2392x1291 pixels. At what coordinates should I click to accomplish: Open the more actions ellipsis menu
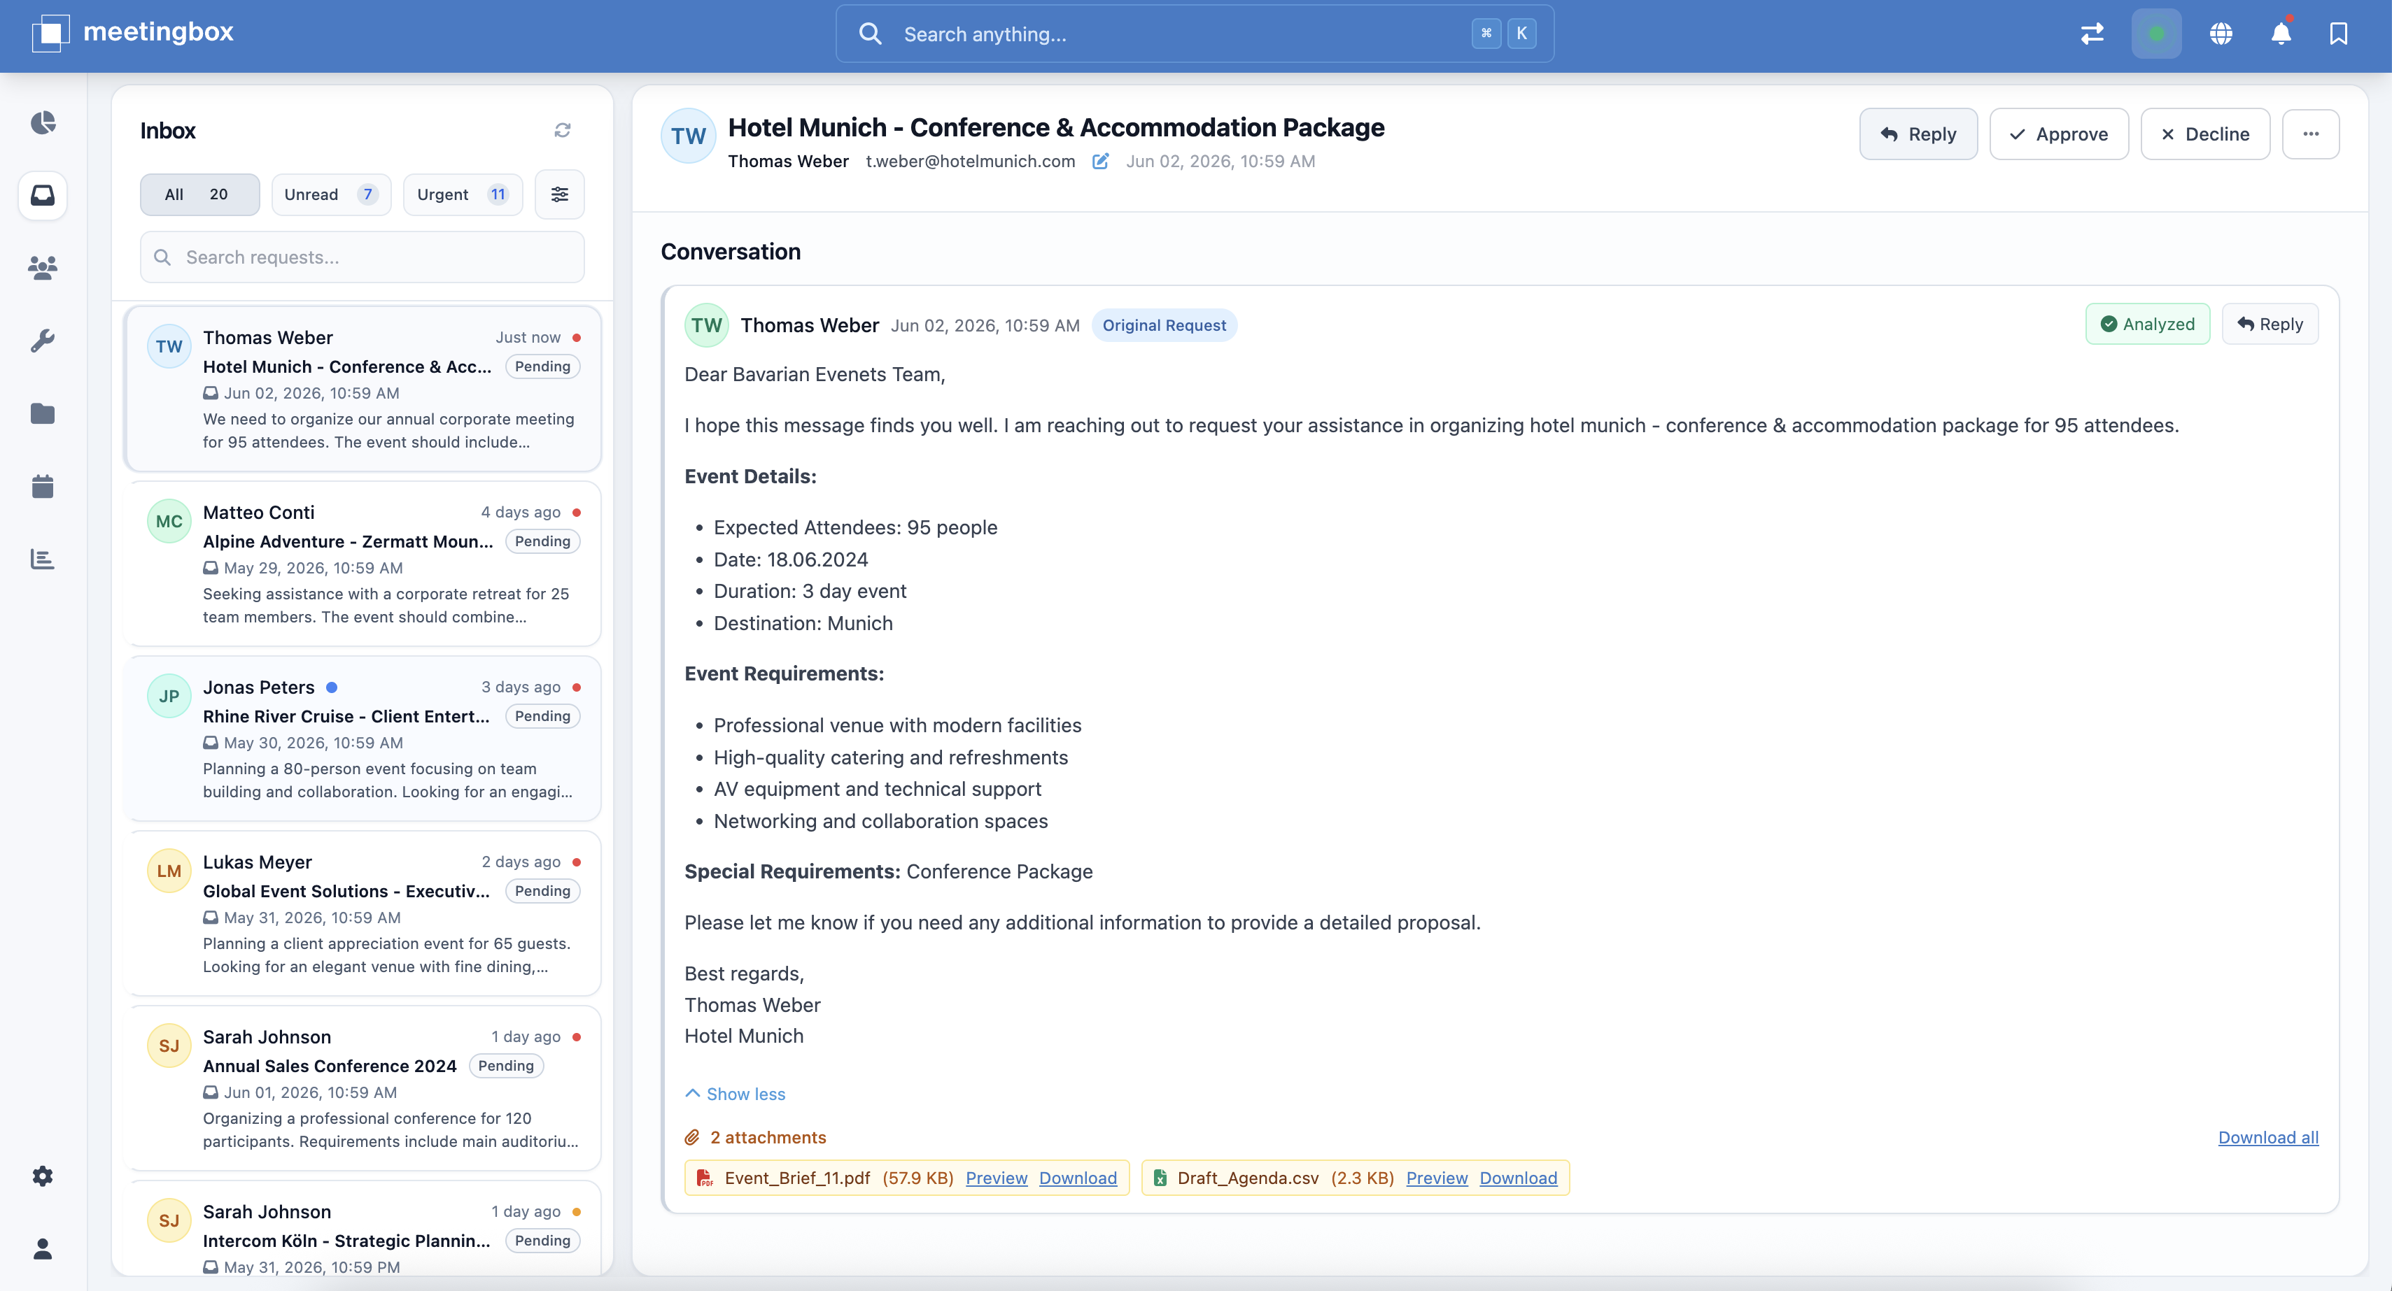point(2310,134)
